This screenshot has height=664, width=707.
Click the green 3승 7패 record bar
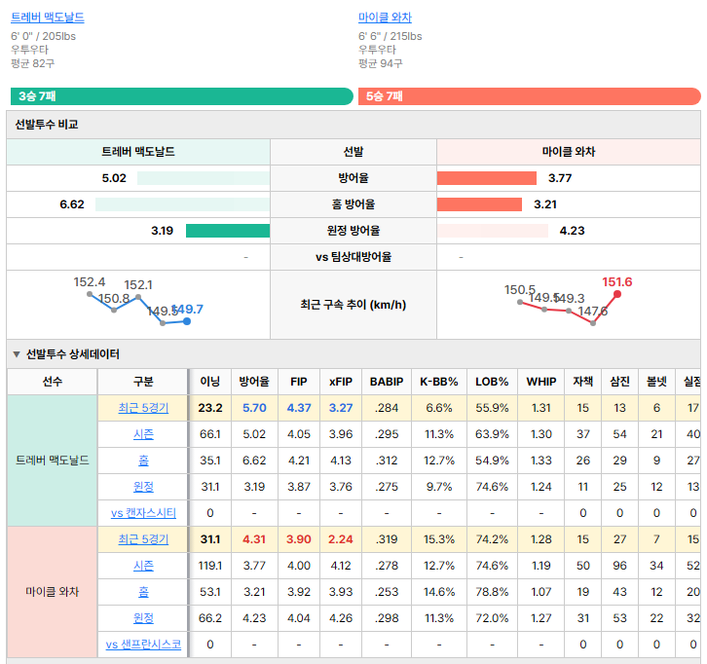(182, 96)
